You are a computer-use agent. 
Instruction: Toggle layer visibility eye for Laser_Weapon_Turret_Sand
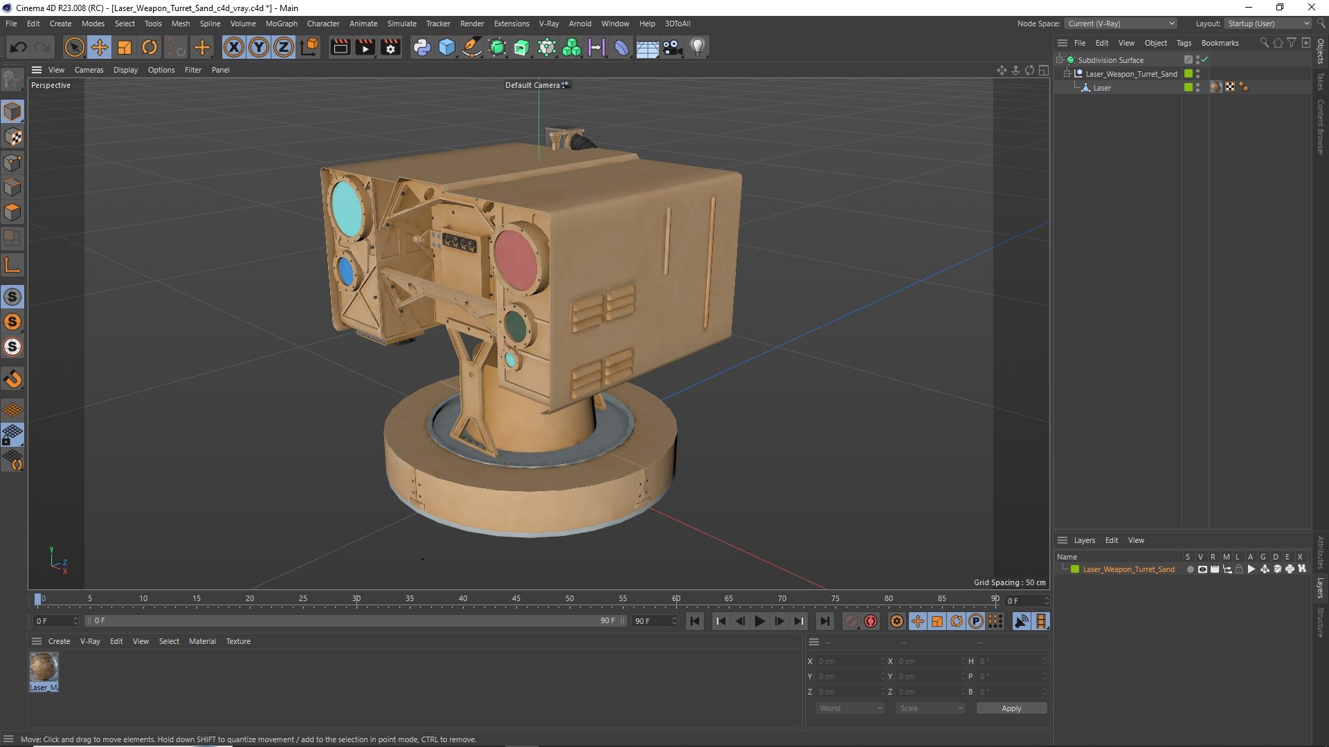tap(1202, 569)
